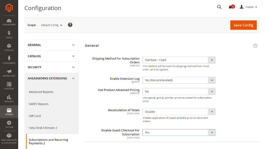Open the Catalog sidebar menu
The height and width of the screenshot is (149, 265).
click(9, 48)
